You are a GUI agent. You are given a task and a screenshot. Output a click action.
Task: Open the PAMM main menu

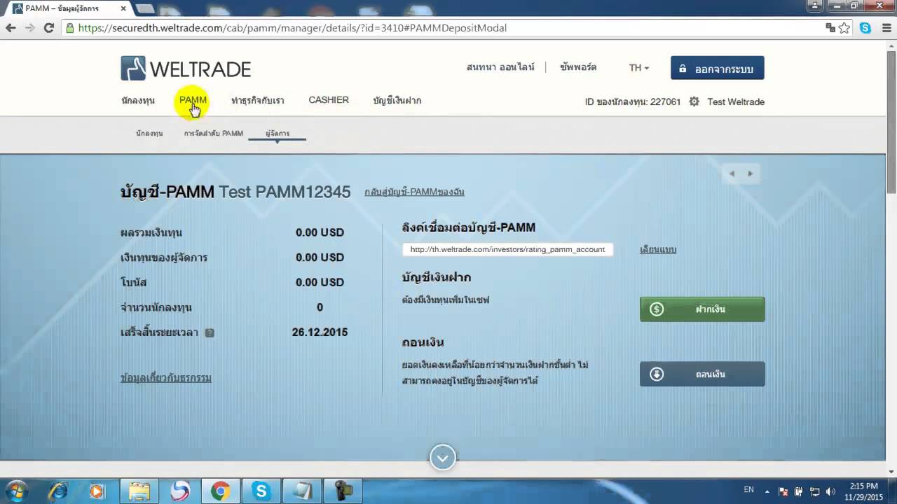coord(193,100)
